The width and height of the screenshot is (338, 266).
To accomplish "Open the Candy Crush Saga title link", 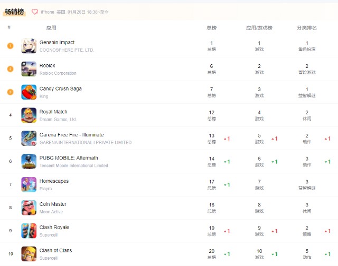I will pos(60,88).
